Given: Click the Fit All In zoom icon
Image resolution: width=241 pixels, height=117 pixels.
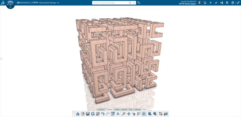Looking at the screenshot, I should (x=124, y=114).
